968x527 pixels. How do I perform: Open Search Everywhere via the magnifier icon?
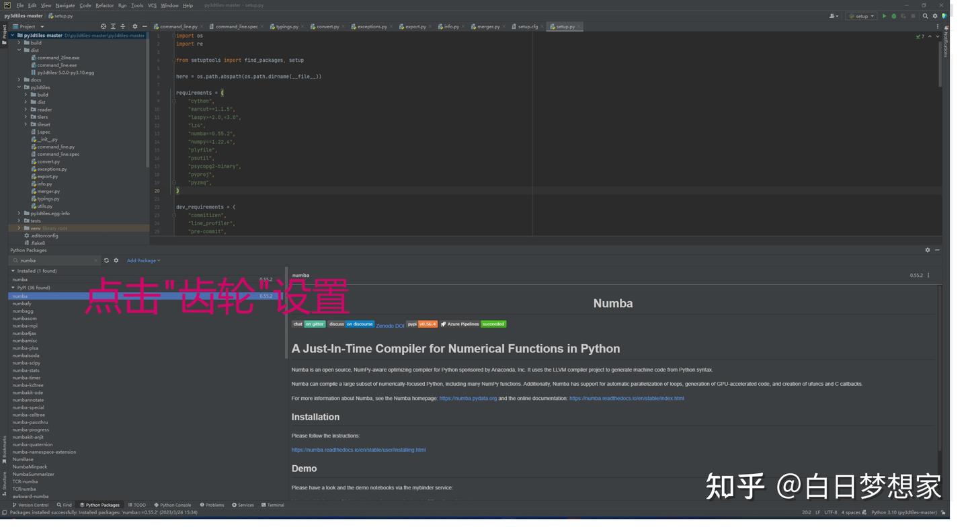pos(926,15)
